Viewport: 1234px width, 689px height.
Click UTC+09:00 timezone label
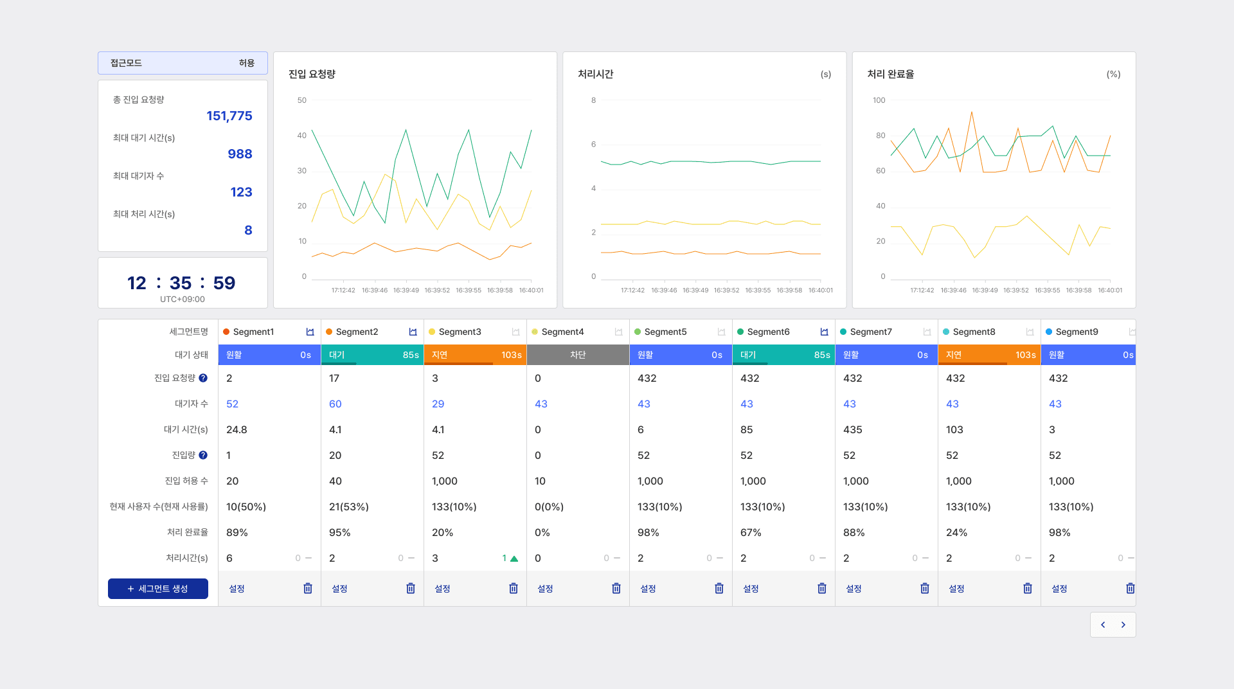(x=183, y=300)
